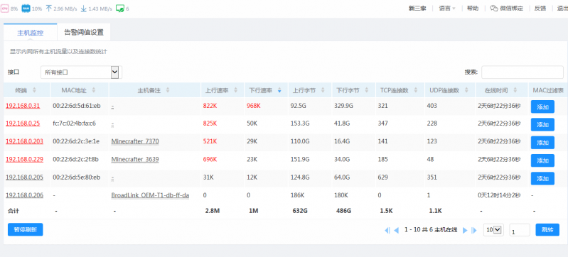
Task: Click BroadLink_OEM-T1-db-ff-da host note
Action: [150, 195]
